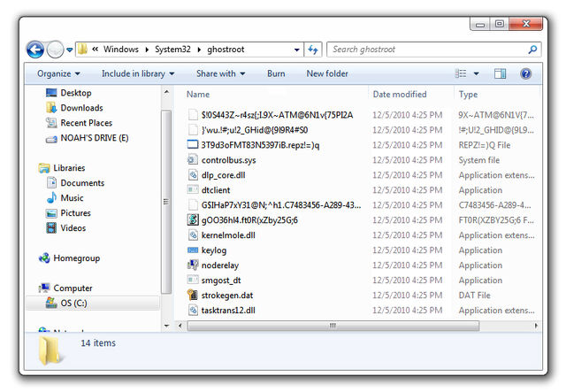The height and width of the screenshot is (392, 566).
Task: Select the strokegen.dat file icon
Action: point(193,296)
